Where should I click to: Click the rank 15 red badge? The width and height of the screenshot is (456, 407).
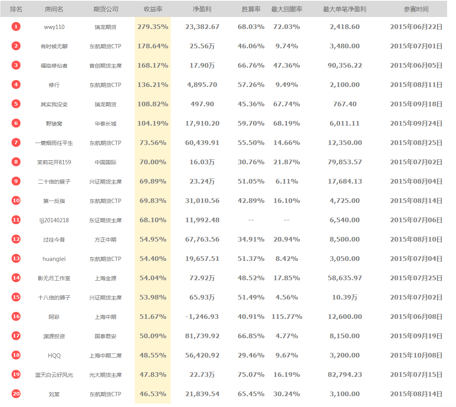tap(16, 297)
